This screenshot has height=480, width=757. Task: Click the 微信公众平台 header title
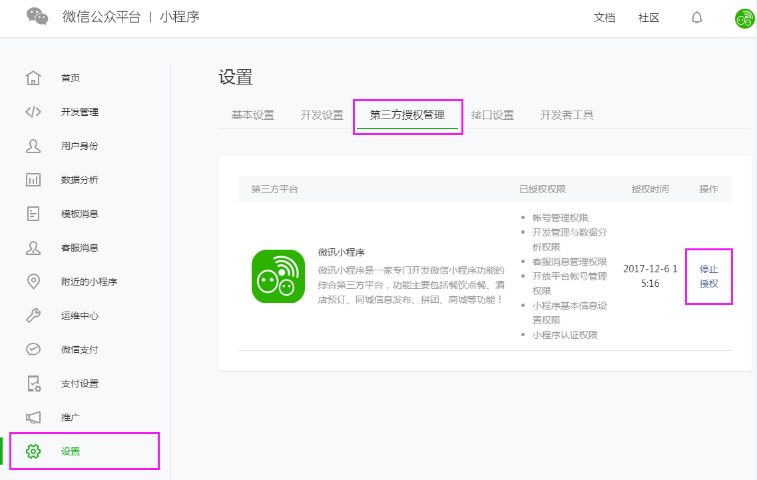101,17
